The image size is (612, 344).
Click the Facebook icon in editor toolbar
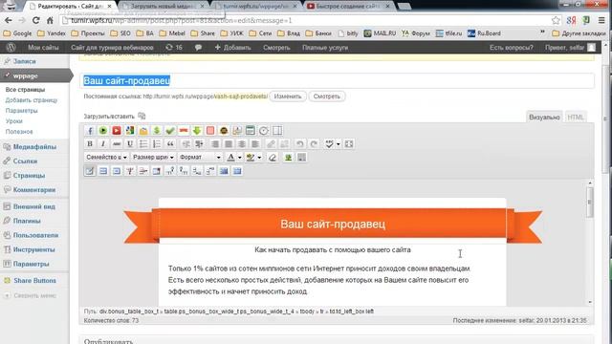(x=90, y=131)
